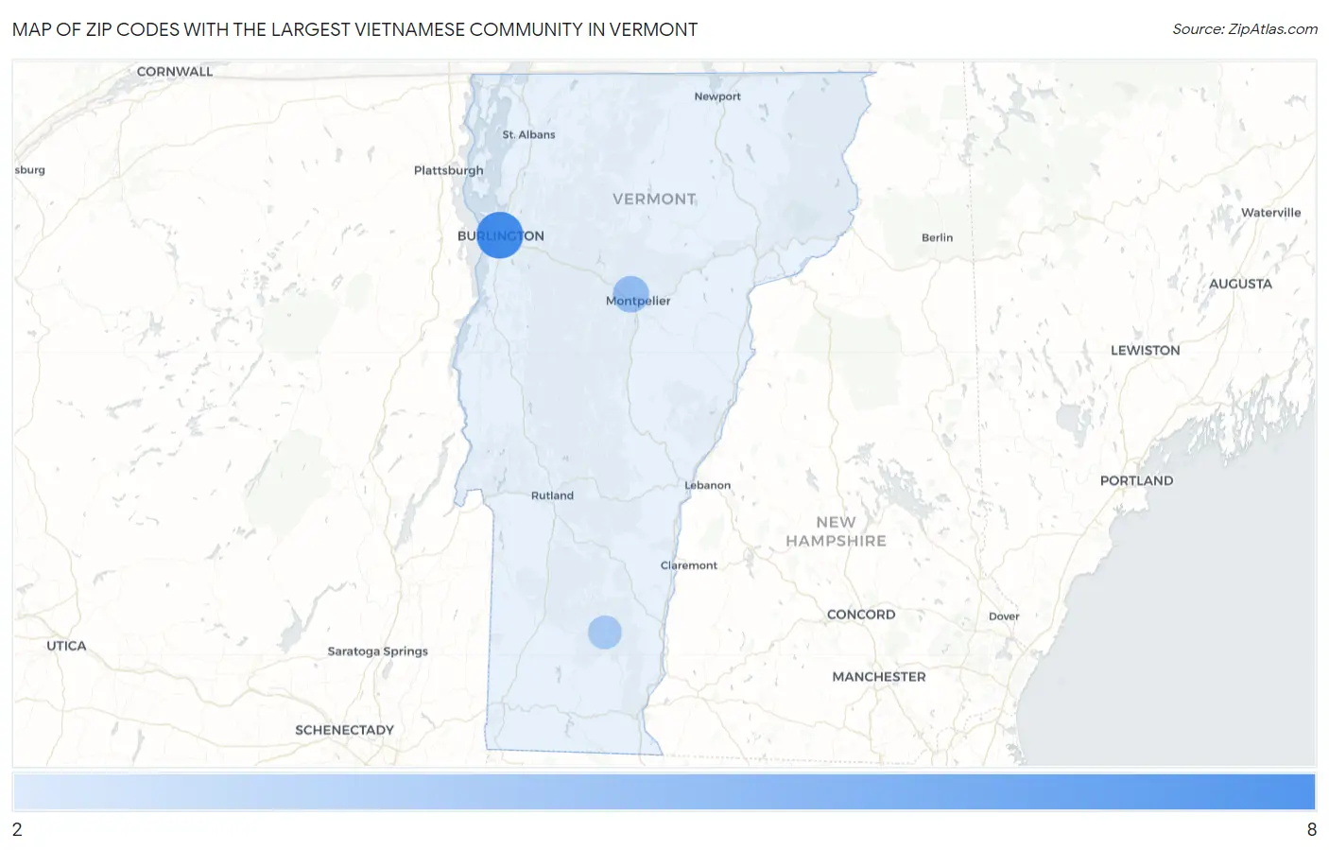This screenshot has height=850, width=1329.
Task: Click the UTICA city label
Action: (x=66, y=646)
